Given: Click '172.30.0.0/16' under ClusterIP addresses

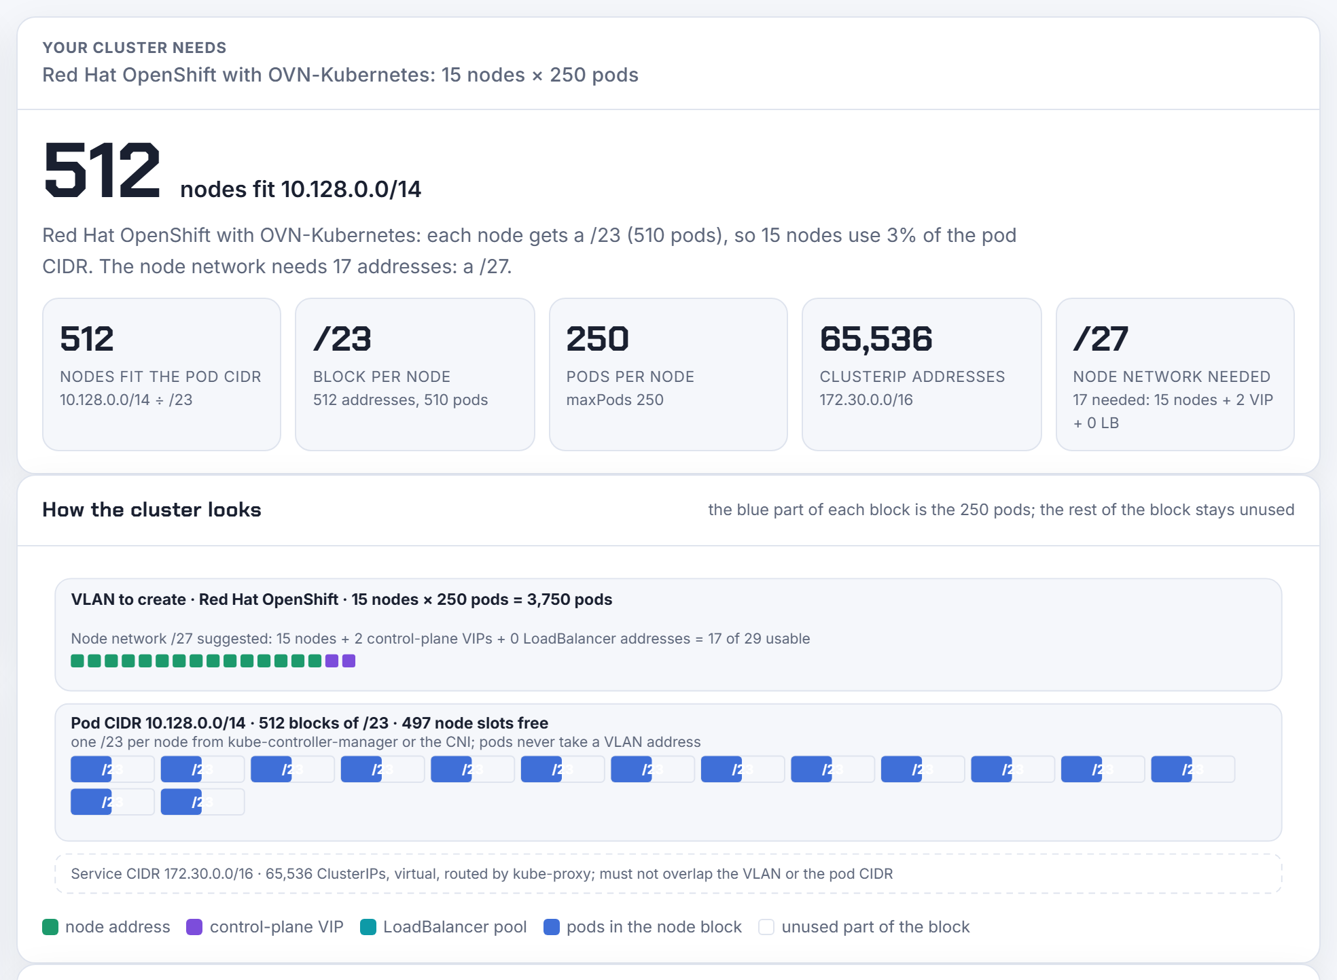Looking at the screenshot, I should pos(866,400).
